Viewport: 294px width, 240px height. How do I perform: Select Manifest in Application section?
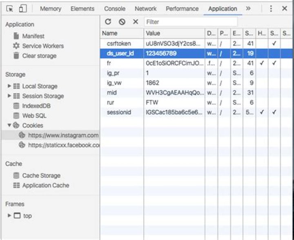[x=33, y=36]
